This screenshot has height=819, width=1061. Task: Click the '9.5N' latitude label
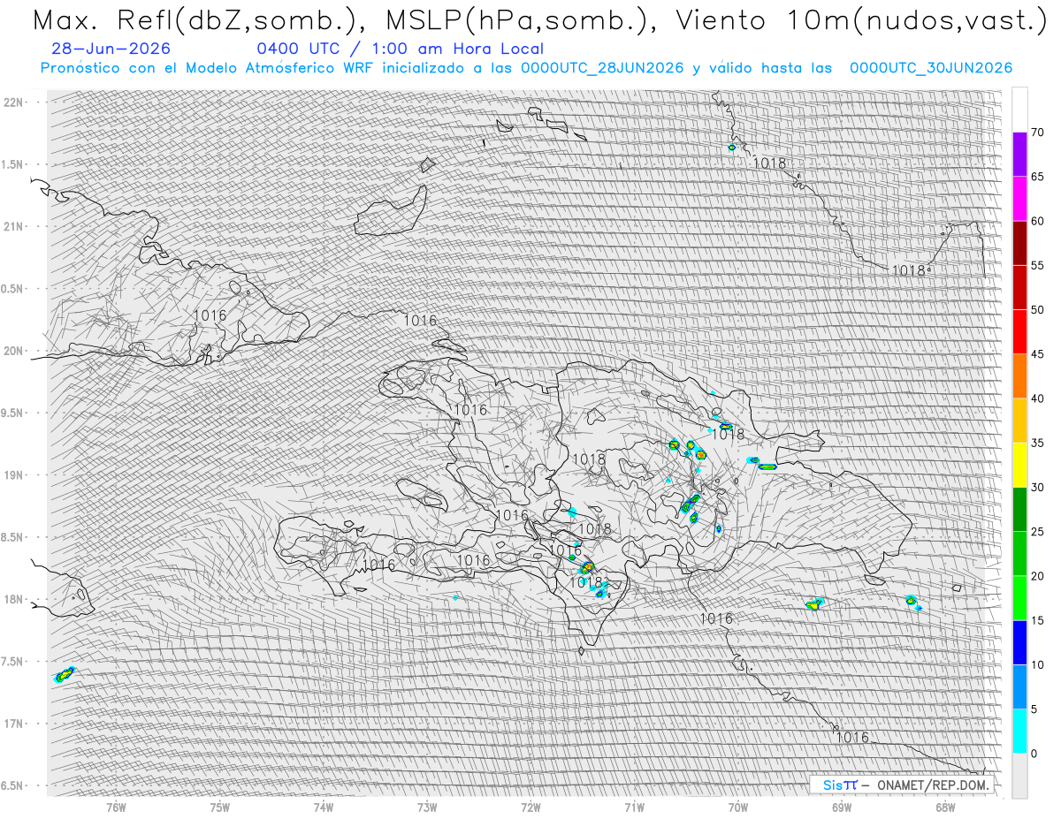[11, 413]
